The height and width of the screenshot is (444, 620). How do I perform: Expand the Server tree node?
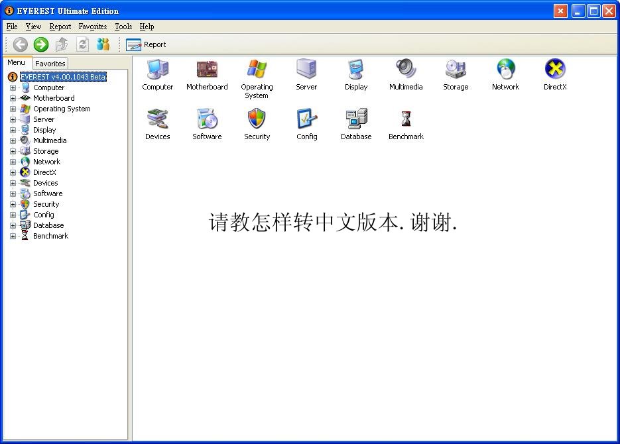(x=13, y=120)
